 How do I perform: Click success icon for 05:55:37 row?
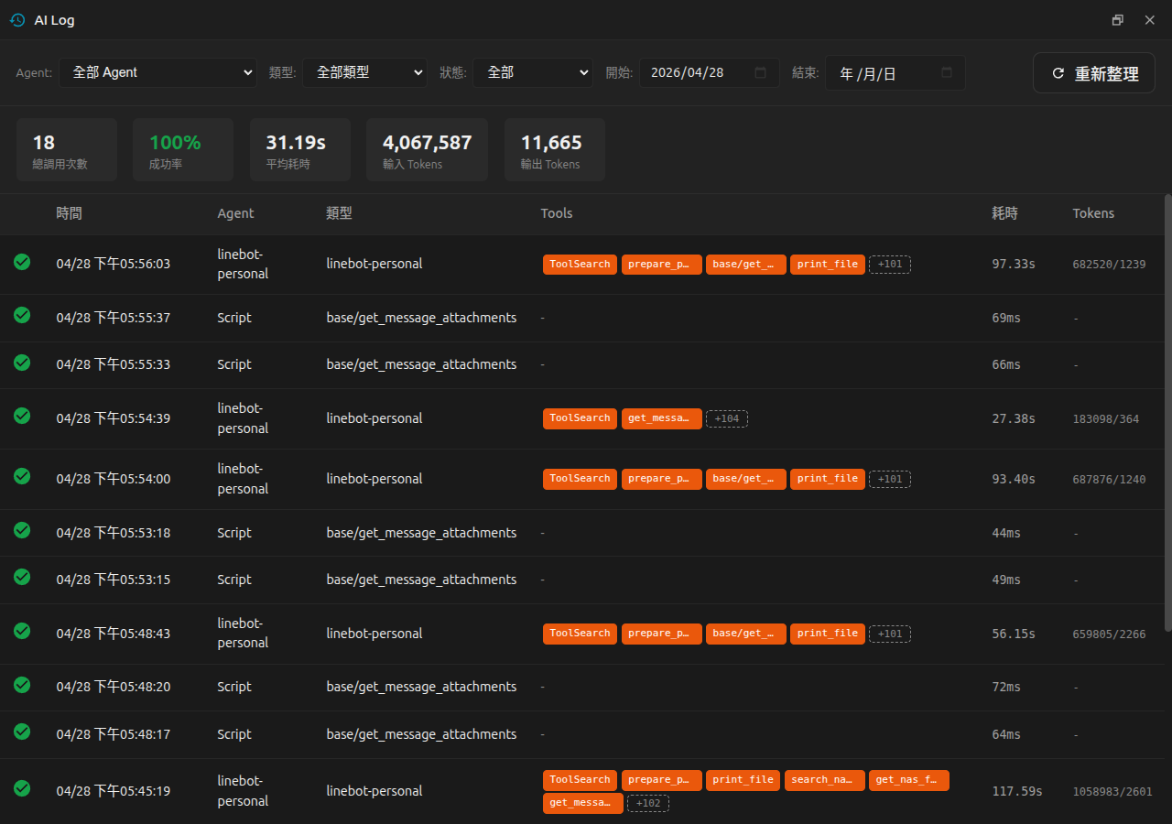(x=22, y=315)
